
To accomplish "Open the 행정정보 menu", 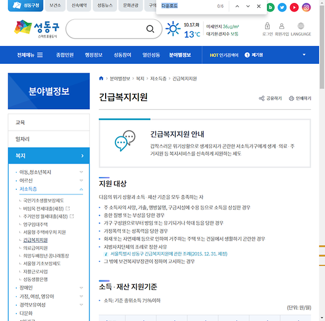I will 93,55.
